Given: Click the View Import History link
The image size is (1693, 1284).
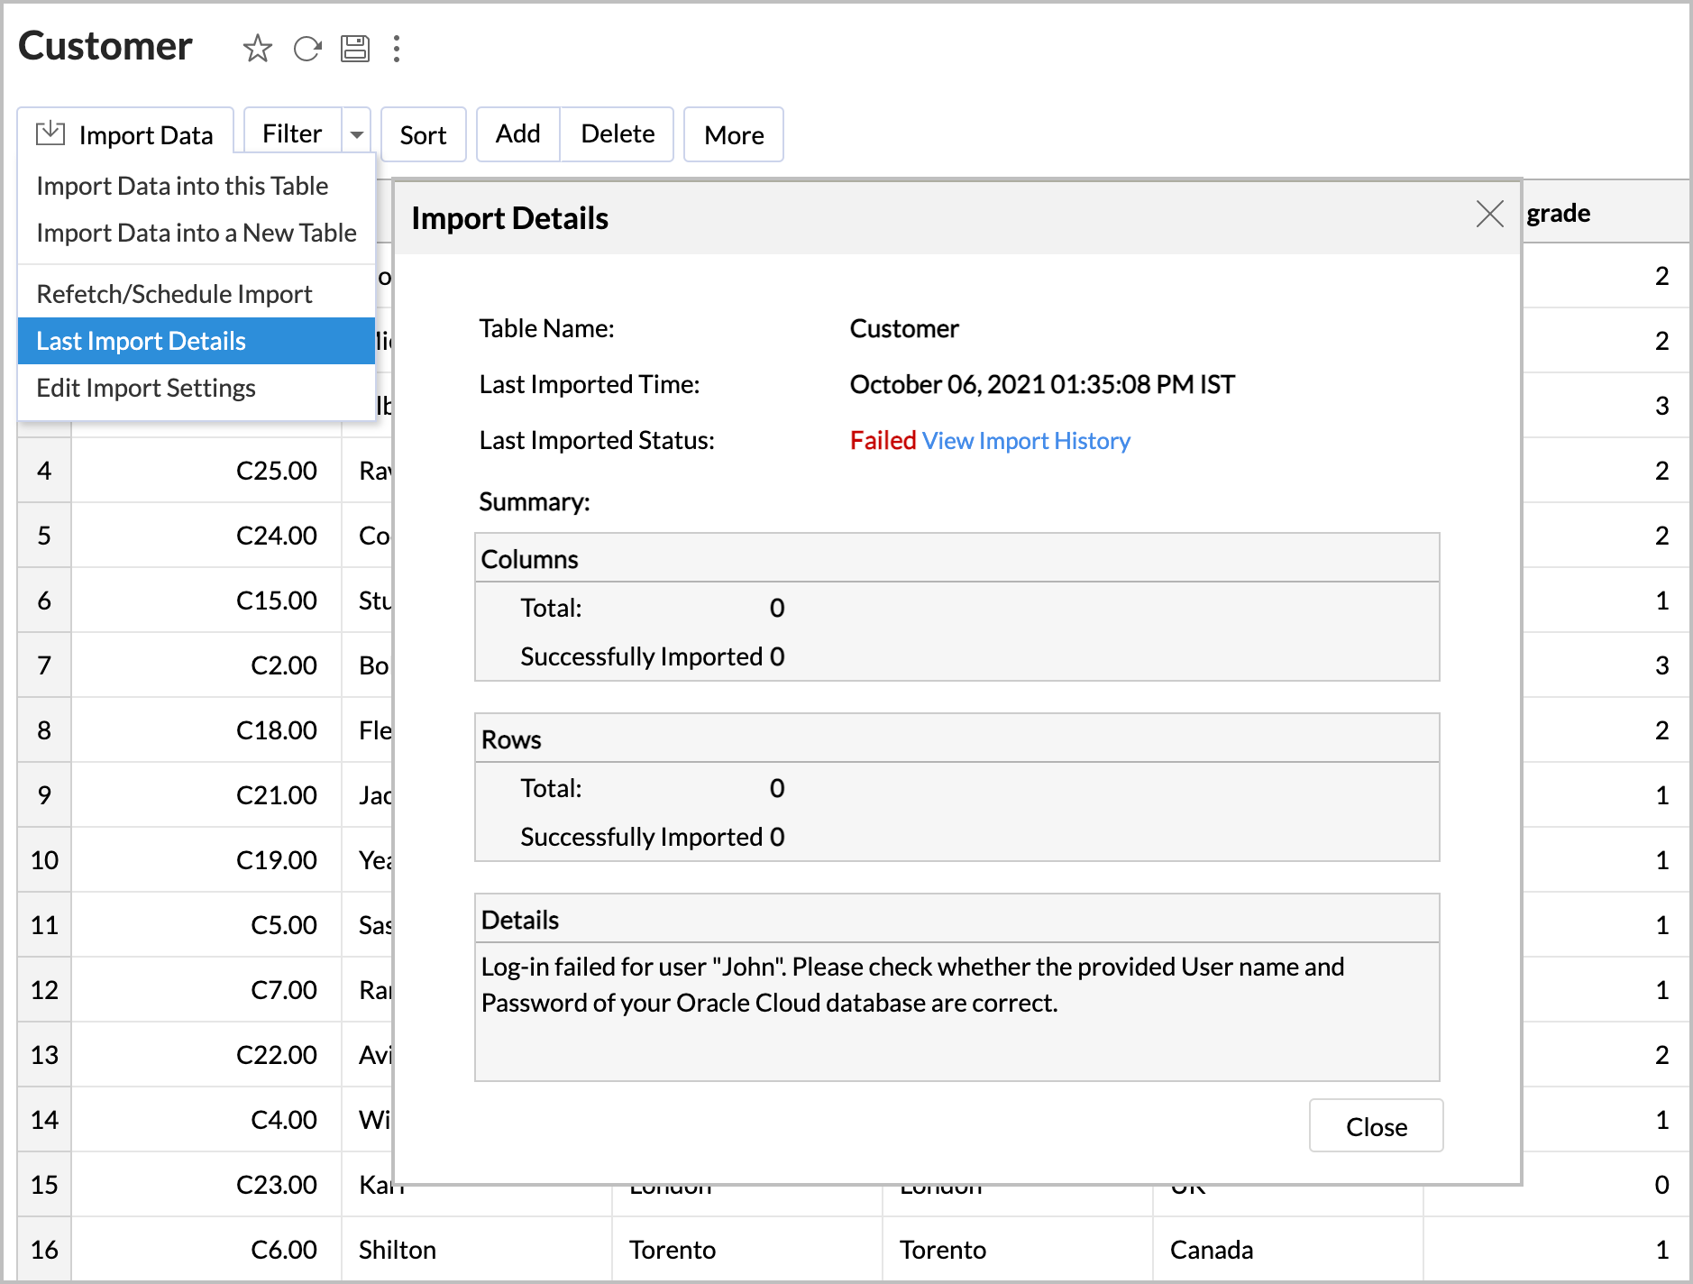Looking at the screenshot, I should click(1025, 440).
